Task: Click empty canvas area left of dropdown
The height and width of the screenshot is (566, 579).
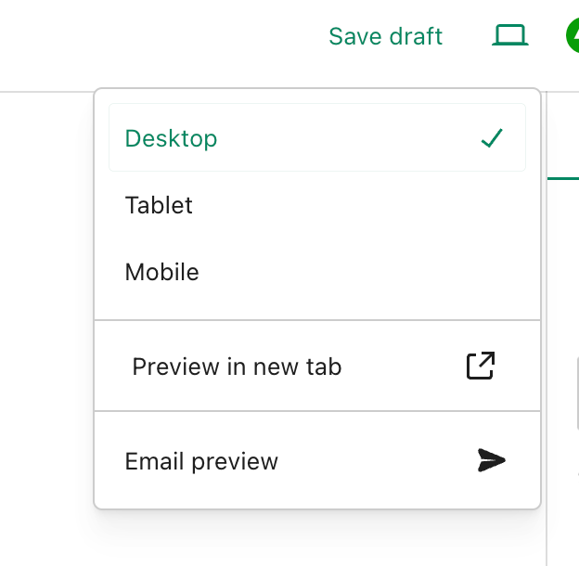Action: (x=46, y=325)
